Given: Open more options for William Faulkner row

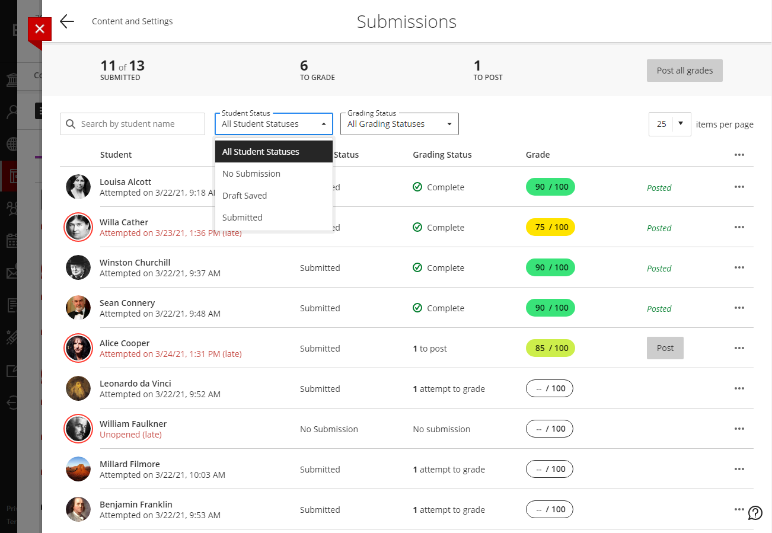Looking at the screenshot, I should tap(739, 429).
